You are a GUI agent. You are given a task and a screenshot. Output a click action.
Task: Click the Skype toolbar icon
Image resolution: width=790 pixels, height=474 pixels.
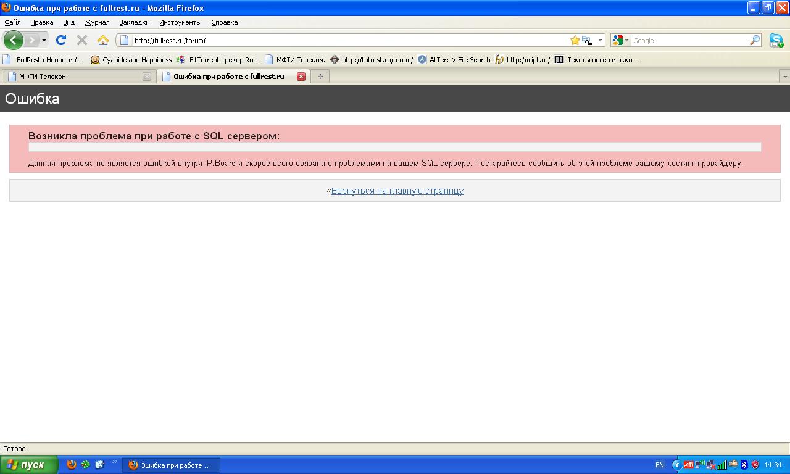[x=776, y=41]
